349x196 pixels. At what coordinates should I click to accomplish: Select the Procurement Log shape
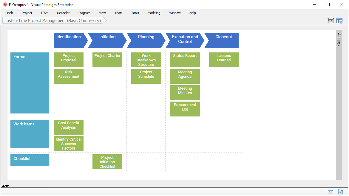point(185,109)
